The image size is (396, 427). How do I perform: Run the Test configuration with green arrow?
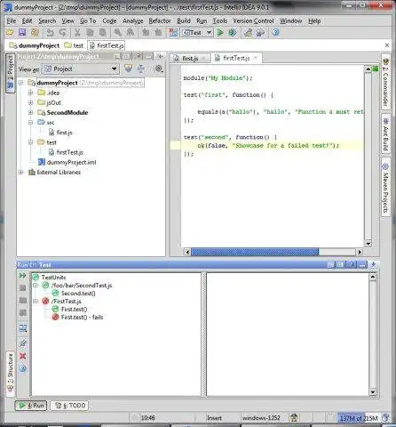(x=220, y=32)
